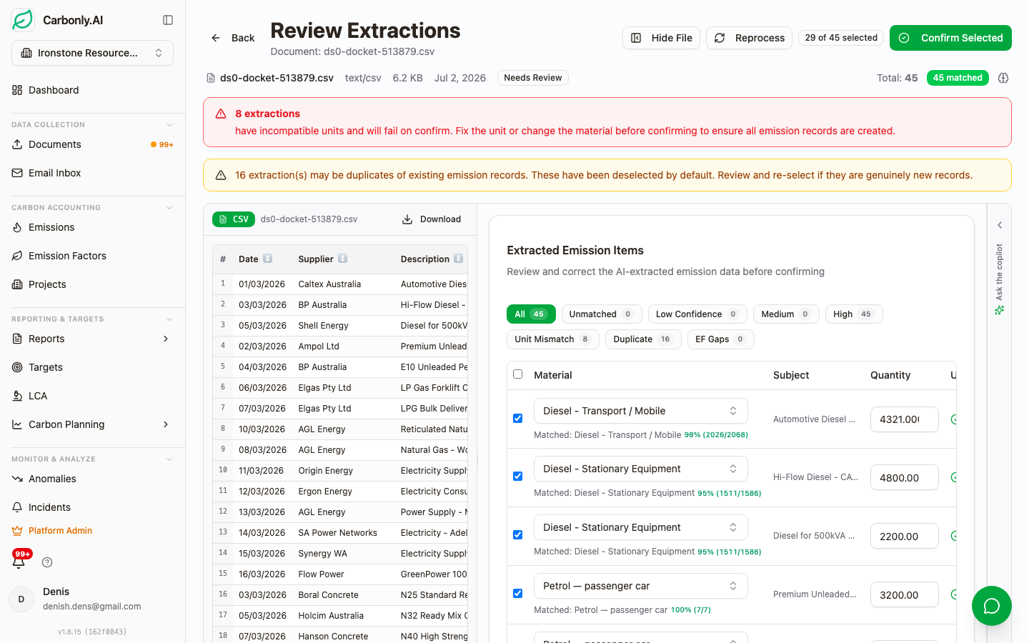The width and height of the screenshot is (1029, 643).
Task: Click the sort icon on the Description column
Action: pyautogui.click(x=458, y=259)
